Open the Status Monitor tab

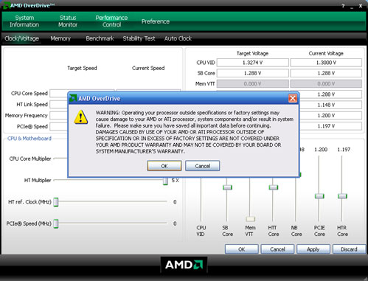coord(68,21)
